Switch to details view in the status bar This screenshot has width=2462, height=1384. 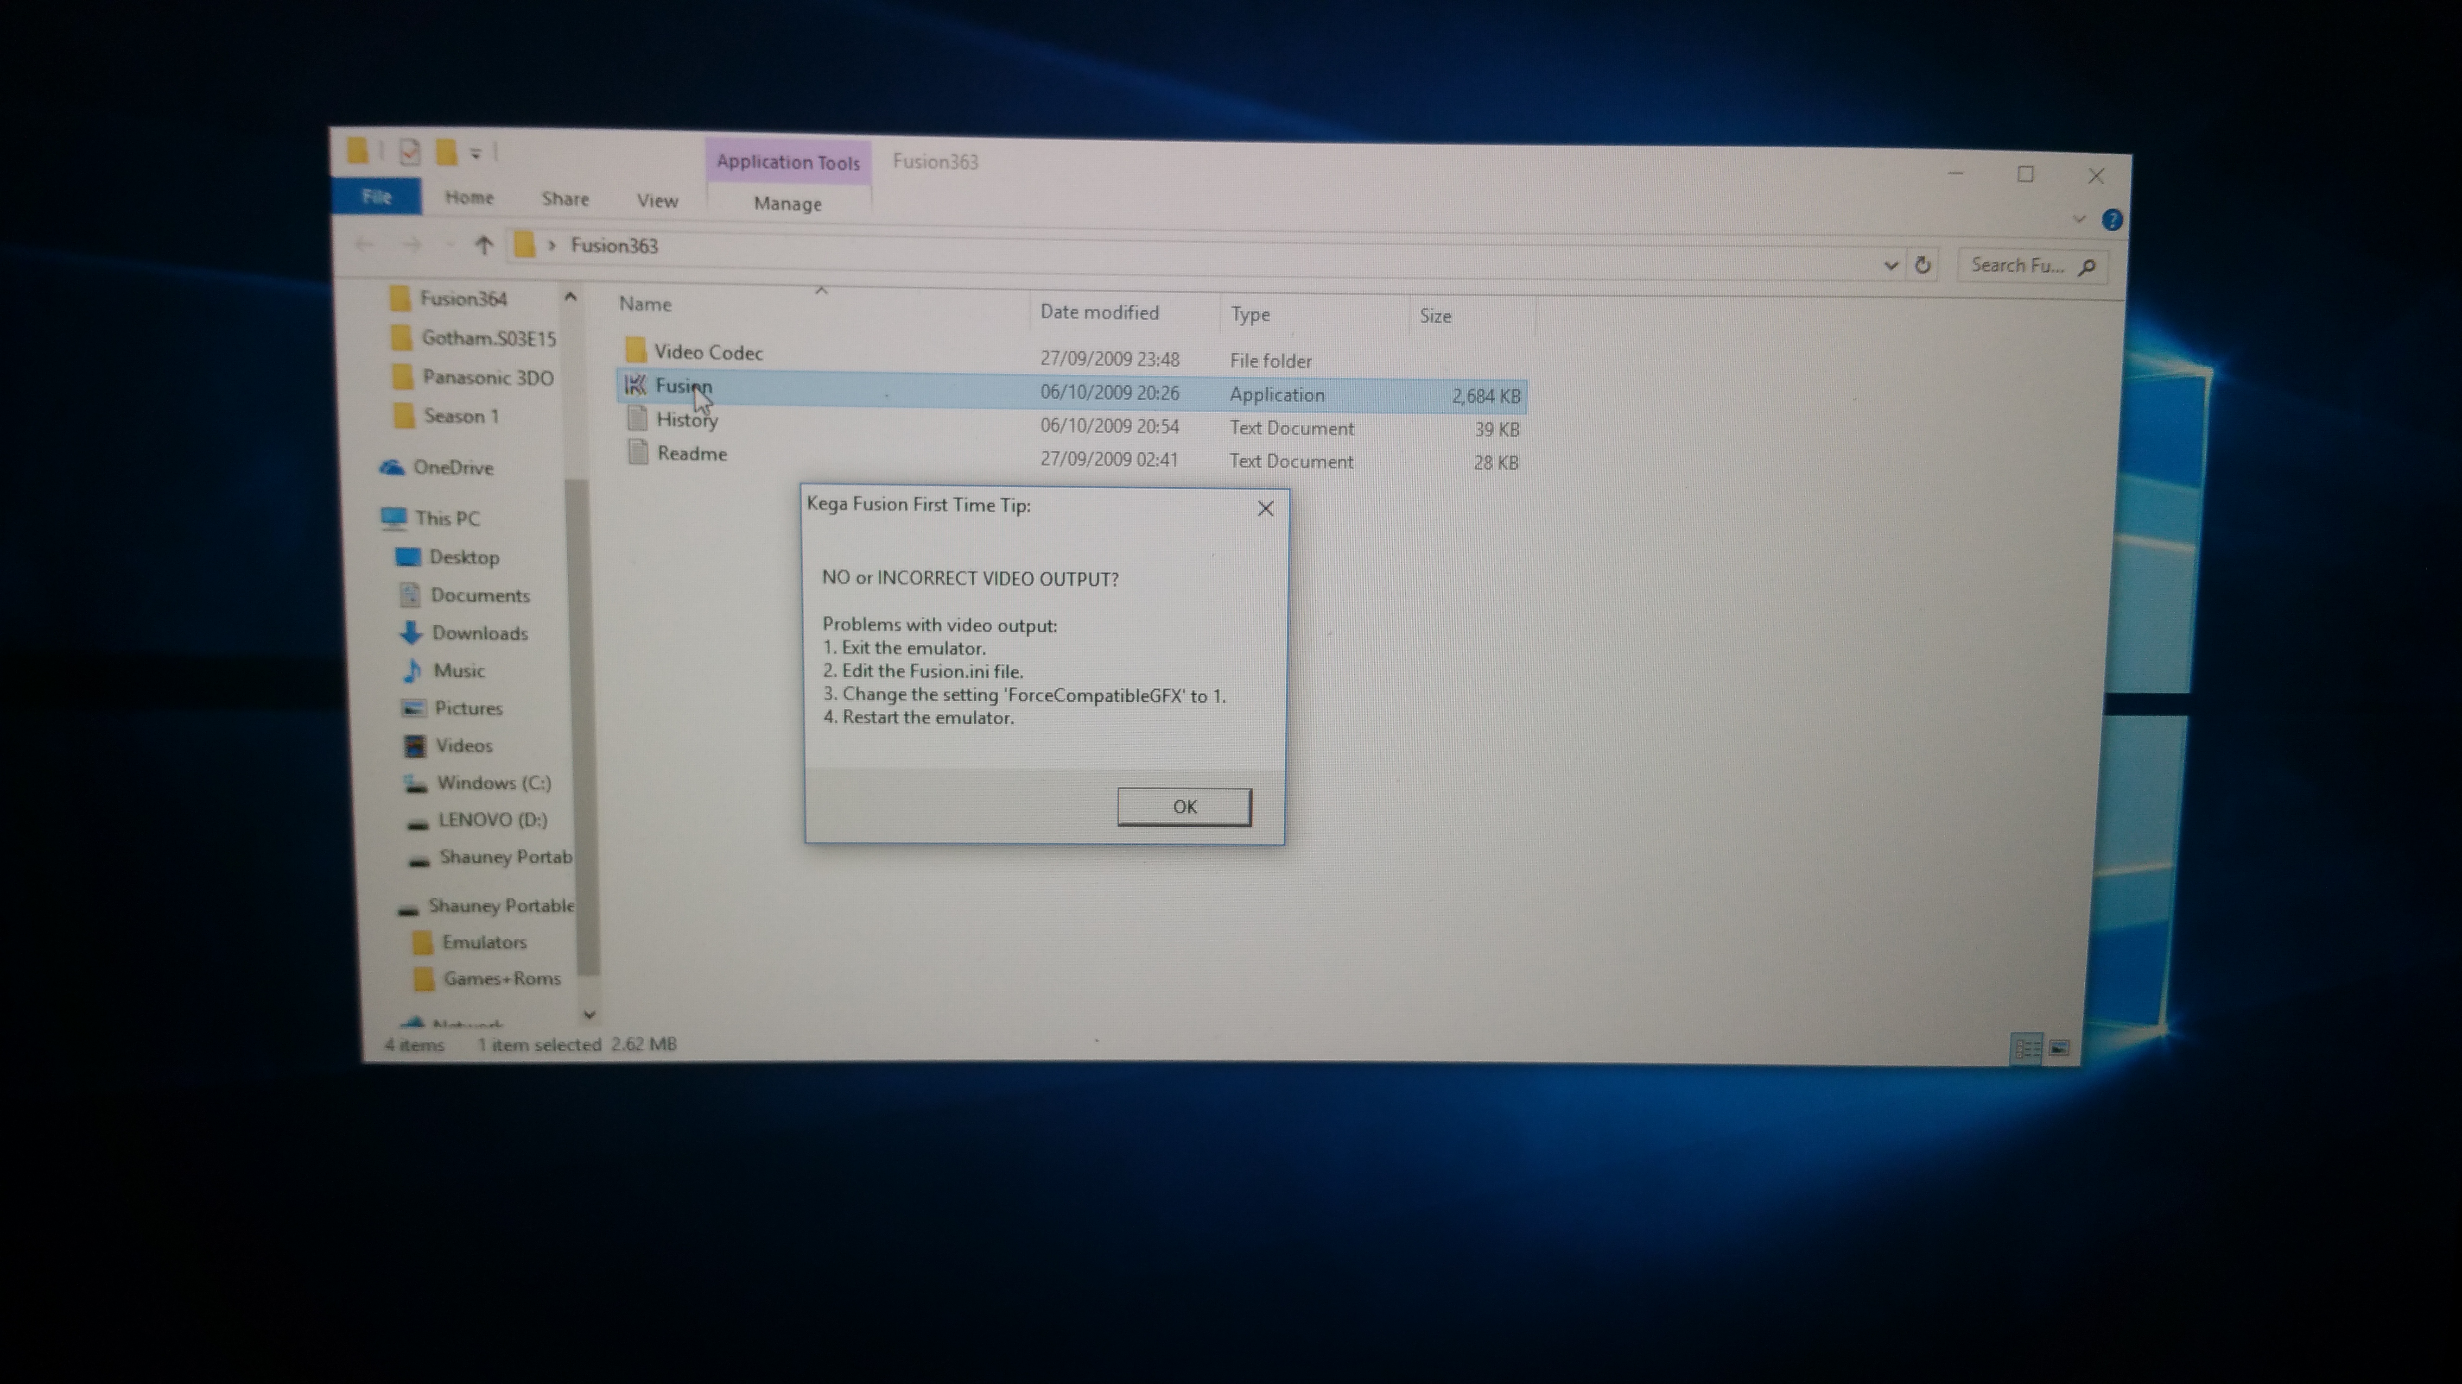pos(2027,1048)
